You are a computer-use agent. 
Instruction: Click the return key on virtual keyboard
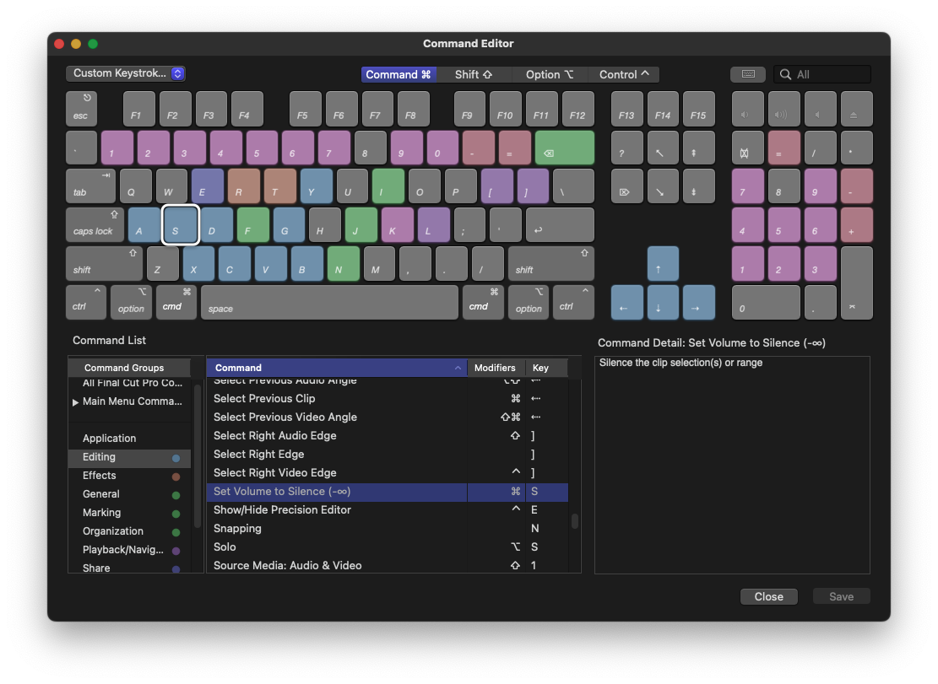click(560, 224)
